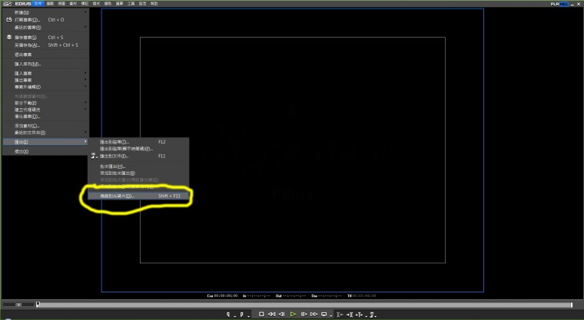Click the shuttle slider left of position bar

[x=18, y=305]
